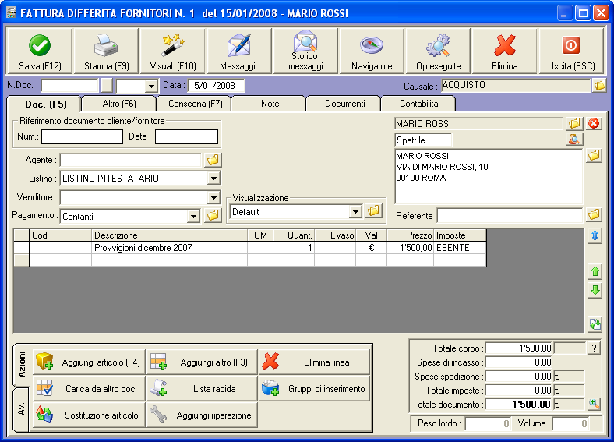Click Elimina linea button
Viewport: 614px width, 442px height.
click(315, 362)
